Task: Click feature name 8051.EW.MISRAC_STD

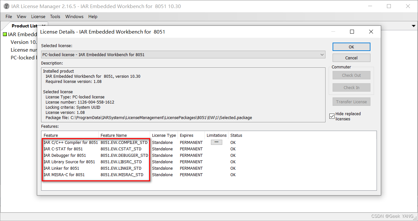Action: click(x=122, y=175)
